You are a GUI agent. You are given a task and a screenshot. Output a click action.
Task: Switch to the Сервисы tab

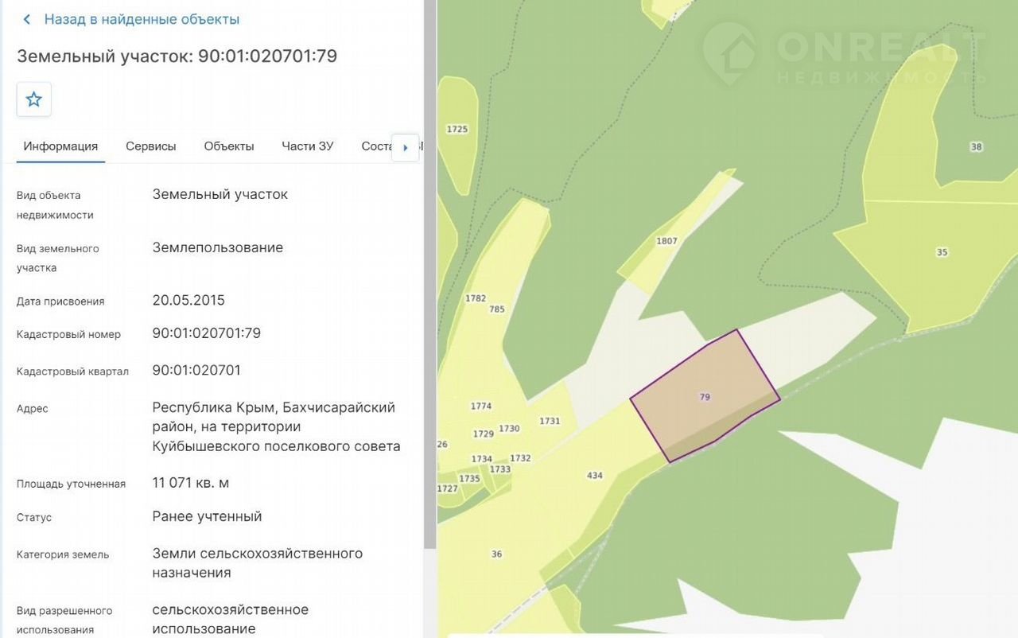click(151, 146)
